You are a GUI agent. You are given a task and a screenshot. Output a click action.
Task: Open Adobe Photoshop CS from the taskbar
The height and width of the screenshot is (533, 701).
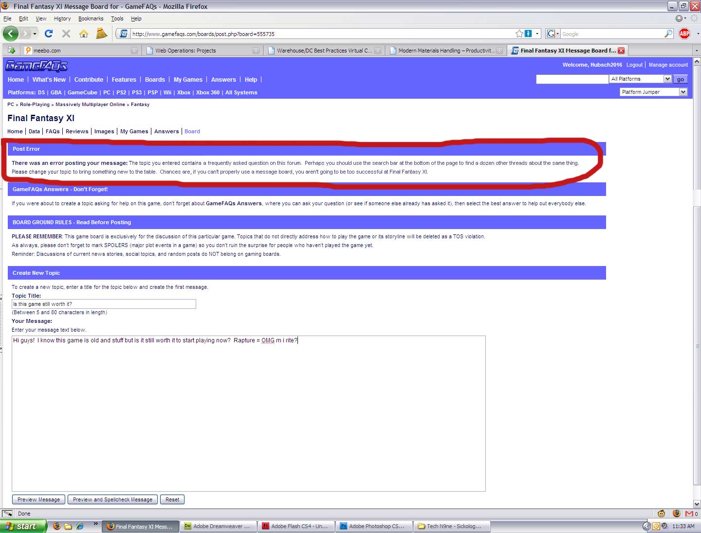click(x=373, y=526)
